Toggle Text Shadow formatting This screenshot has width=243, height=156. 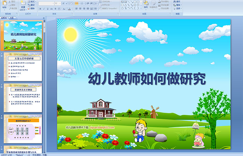pyautogui.click(x=55, y=9)
